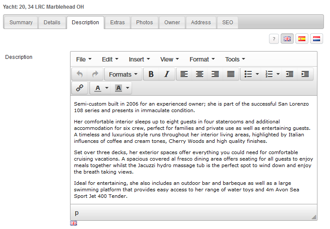Open the Owner tab
The image size is (330, 229).
[x=172, y=23]
